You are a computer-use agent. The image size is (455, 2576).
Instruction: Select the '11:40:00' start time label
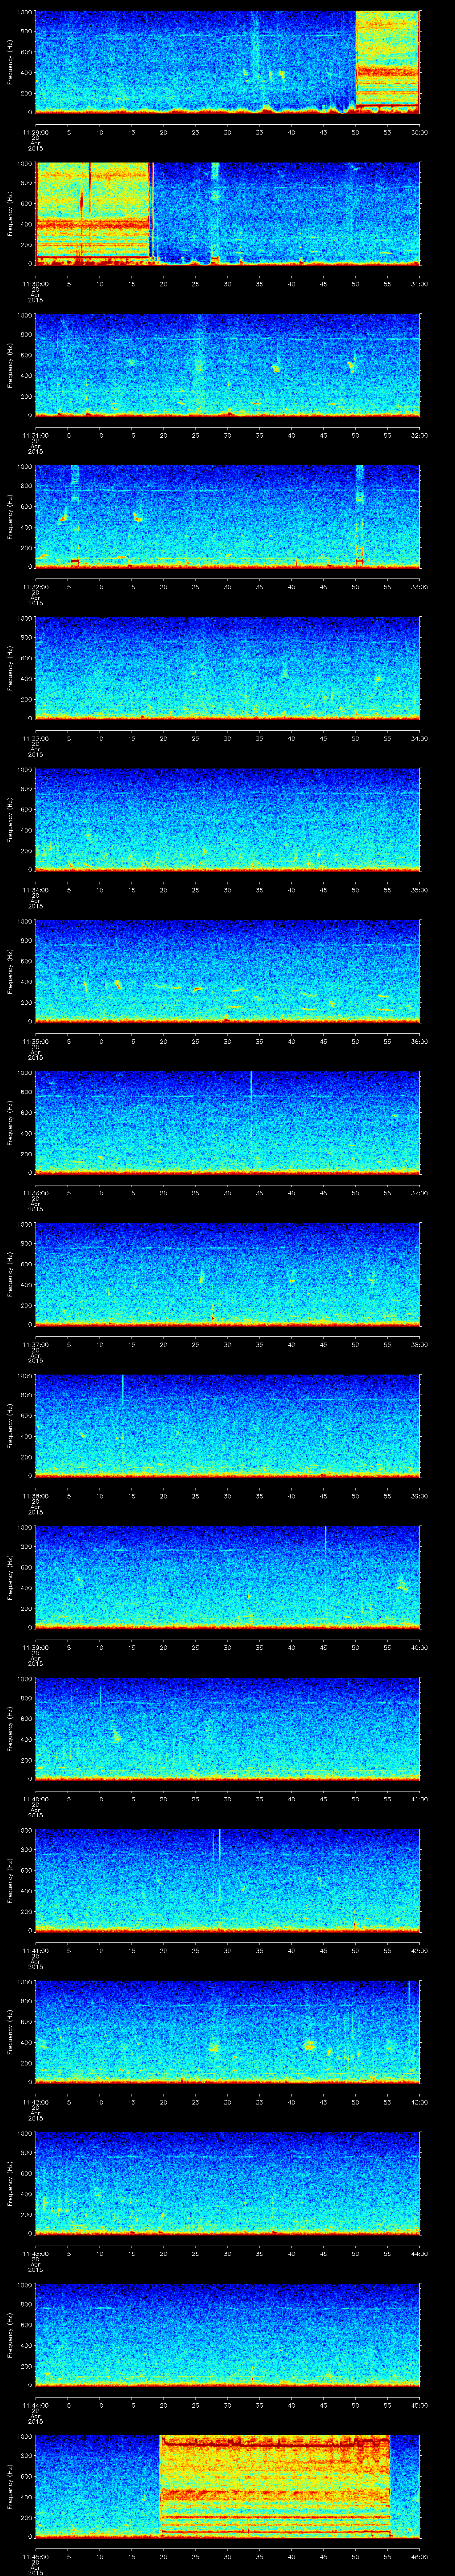point(35,1799)
